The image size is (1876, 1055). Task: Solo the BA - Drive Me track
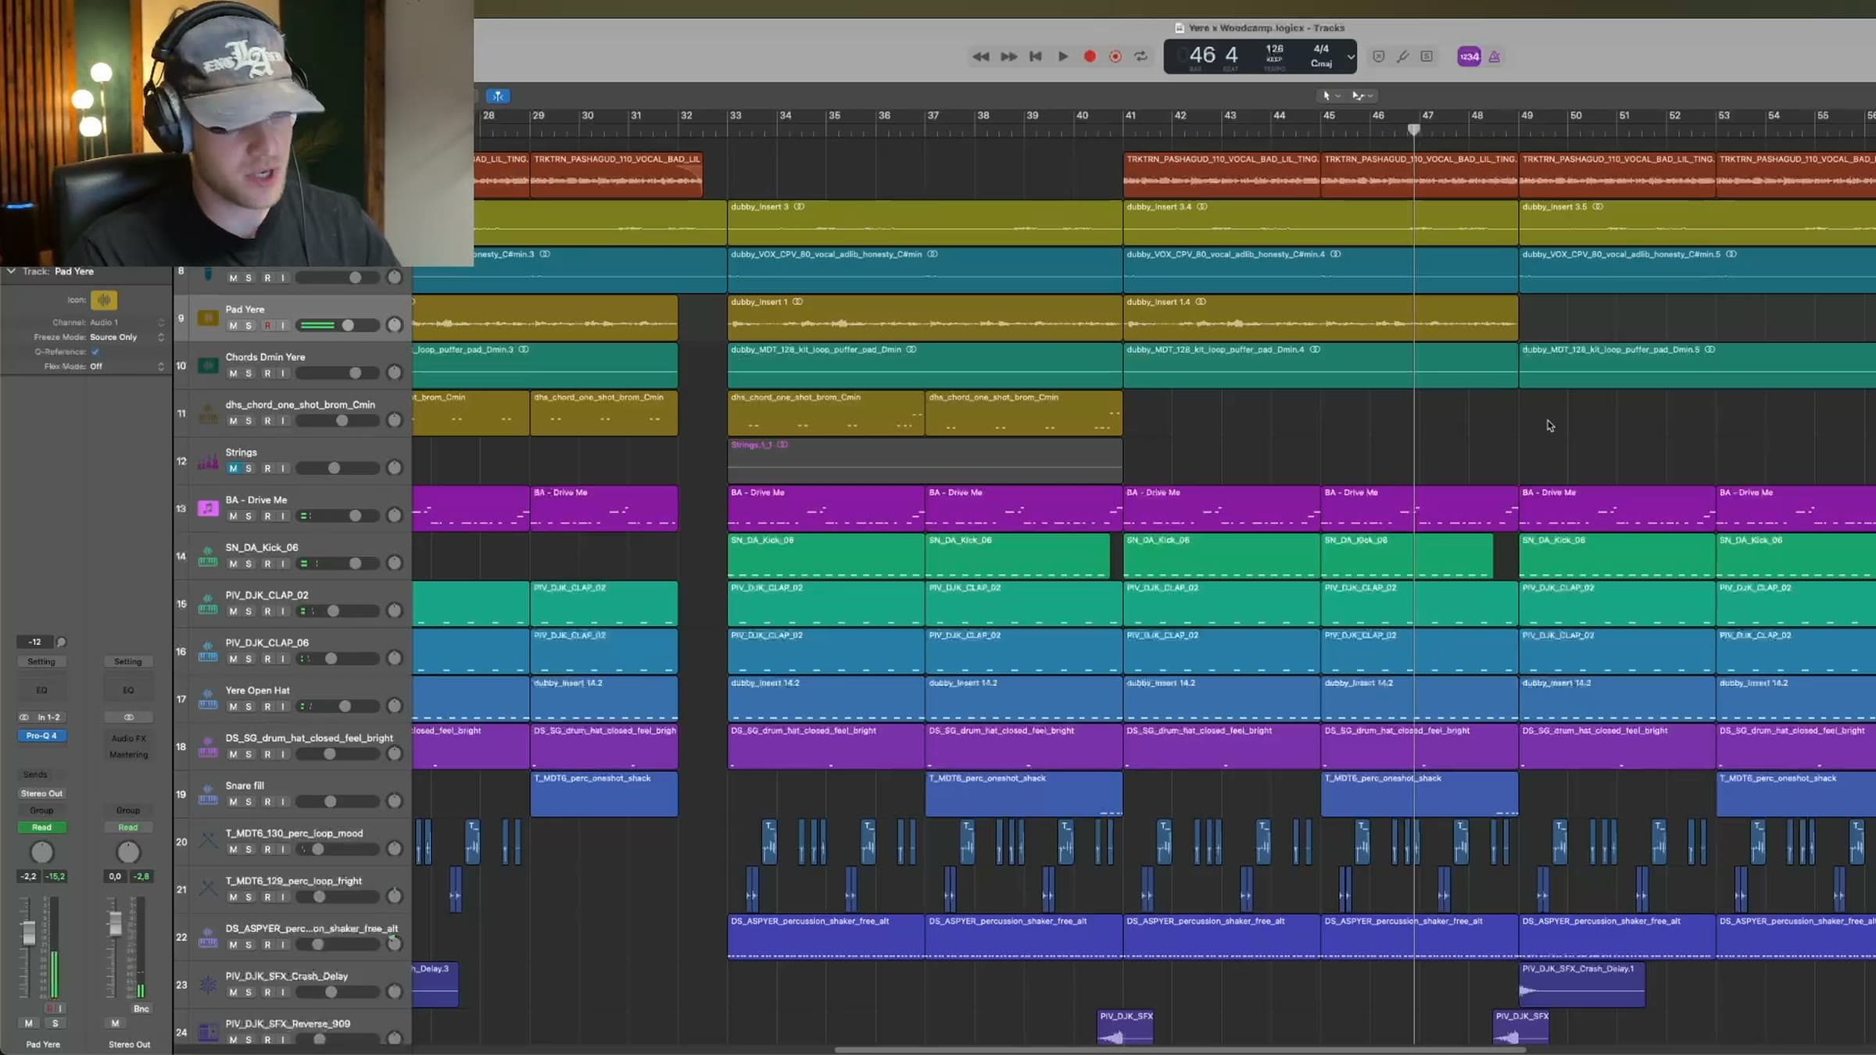[249, 517]
